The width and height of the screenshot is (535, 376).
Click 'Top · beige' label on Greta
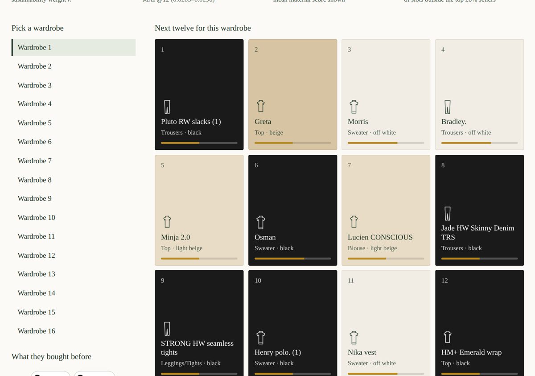tap(269, 132)
